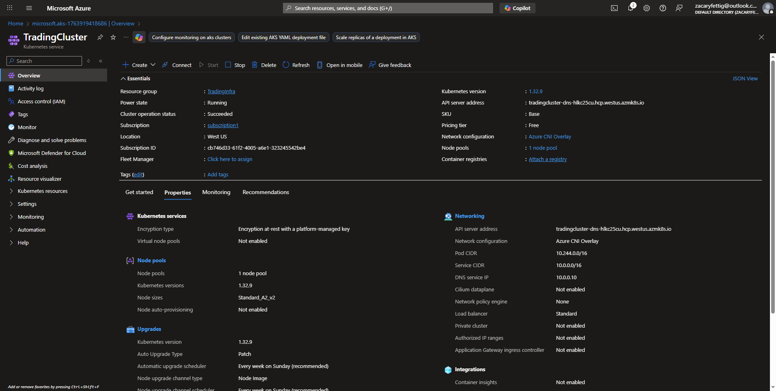The height and width of the screenshot is (391, 776).
Task: Open the notifications bell
Action: pos(630,8)
